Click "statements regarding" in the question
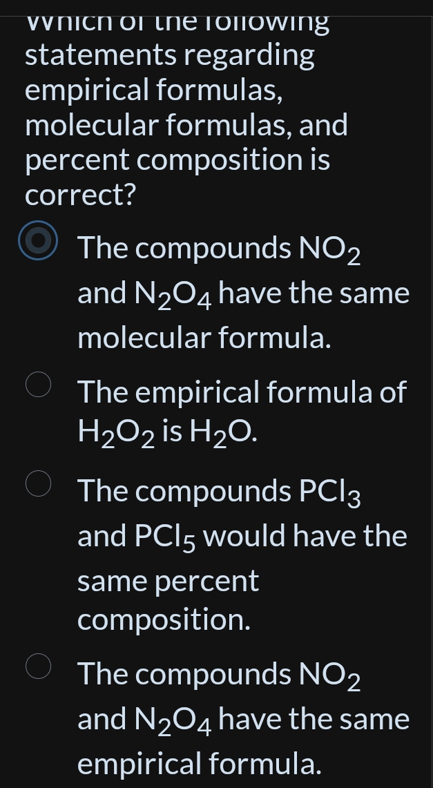Viewport: 433px width, 788px height. [169, 55]
